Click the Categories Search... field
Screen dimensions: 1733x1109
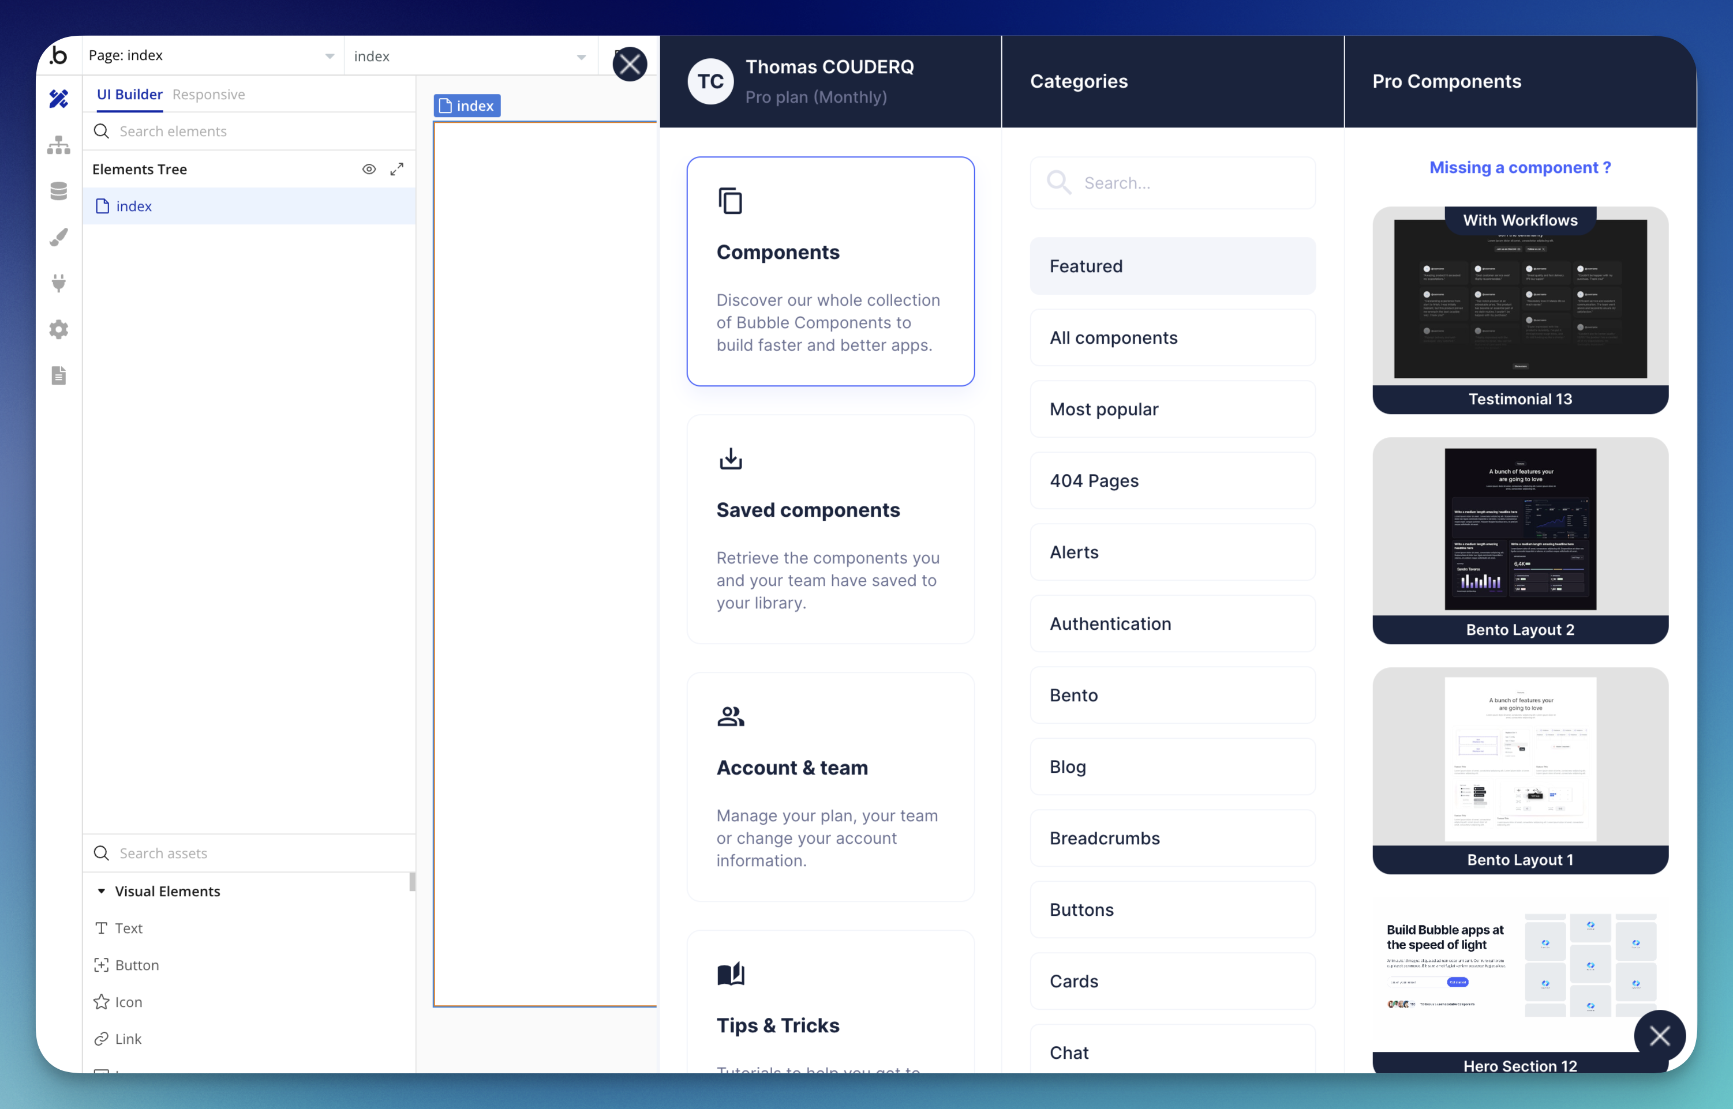pyautogui.click(x=1173, y=182)
